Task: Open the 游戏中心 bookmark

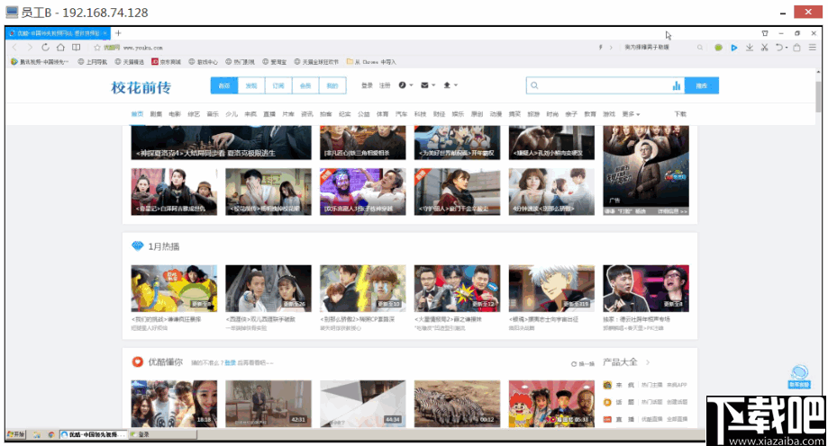Action: pos(204,62)
